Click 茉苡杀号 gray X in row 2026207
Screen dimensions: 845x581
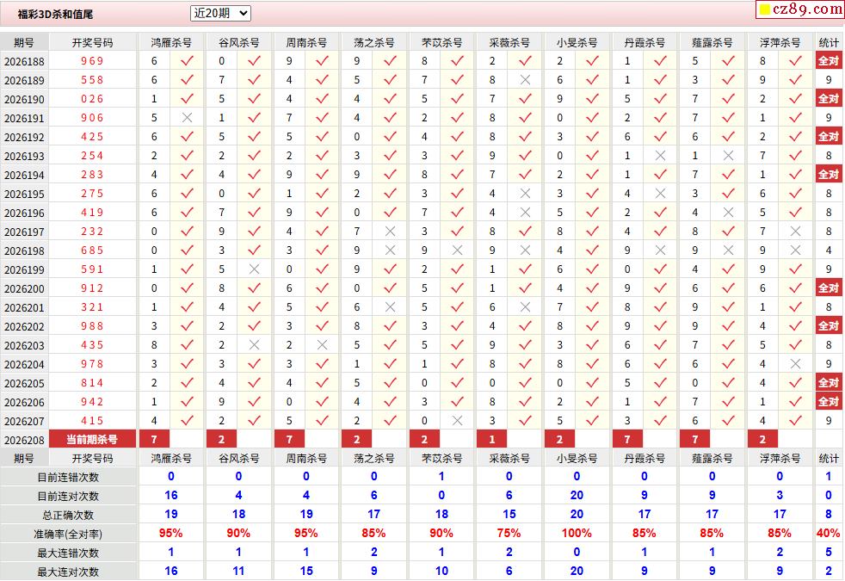tap(458, 420)
